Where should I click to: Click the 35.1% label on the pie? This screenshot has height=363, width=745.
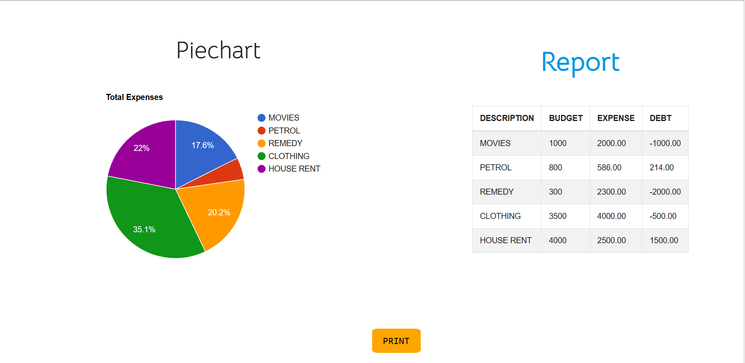(x=144, y=229)
